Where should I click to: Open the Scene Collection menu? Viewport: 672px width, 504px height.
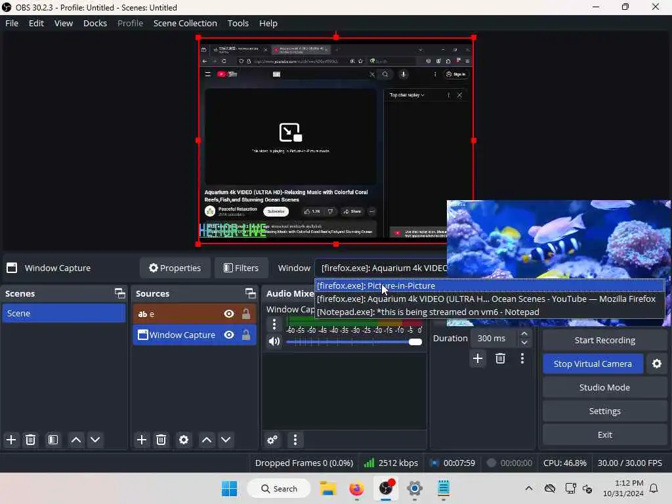[x=185, y=23]
